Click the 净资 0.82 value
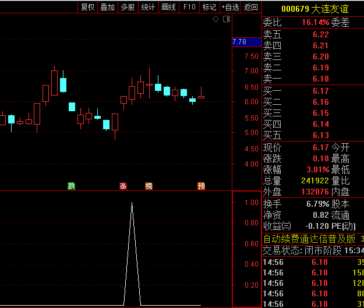364x308 pixels. 321,215
